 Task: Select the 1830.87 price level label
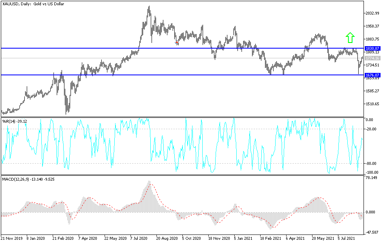[373, 48]
